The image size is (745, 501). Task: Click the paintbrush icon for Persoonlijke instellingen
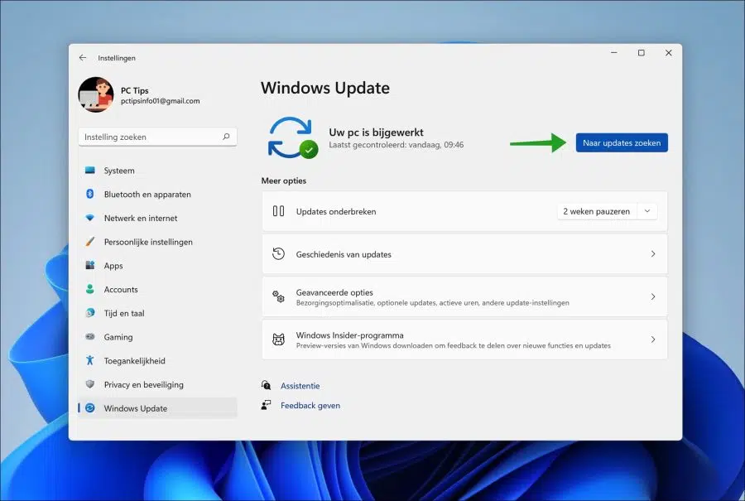(89, 242)
